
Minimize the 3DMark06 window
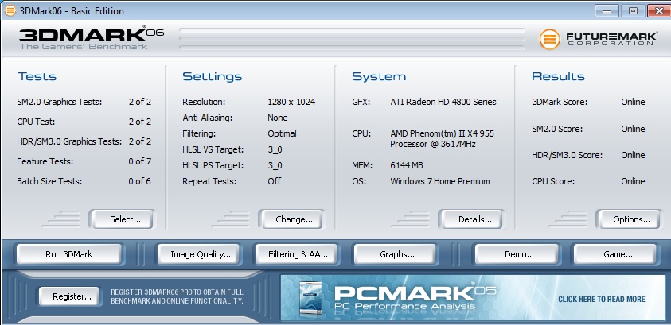[607, 11]
